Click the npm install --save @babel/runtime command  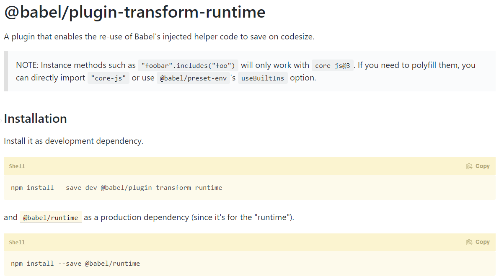pos(75,264)
